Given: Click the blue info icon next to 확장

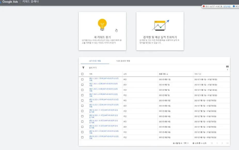Looking at the screenshot, I should pyautogui.click(x=234, y=6).
